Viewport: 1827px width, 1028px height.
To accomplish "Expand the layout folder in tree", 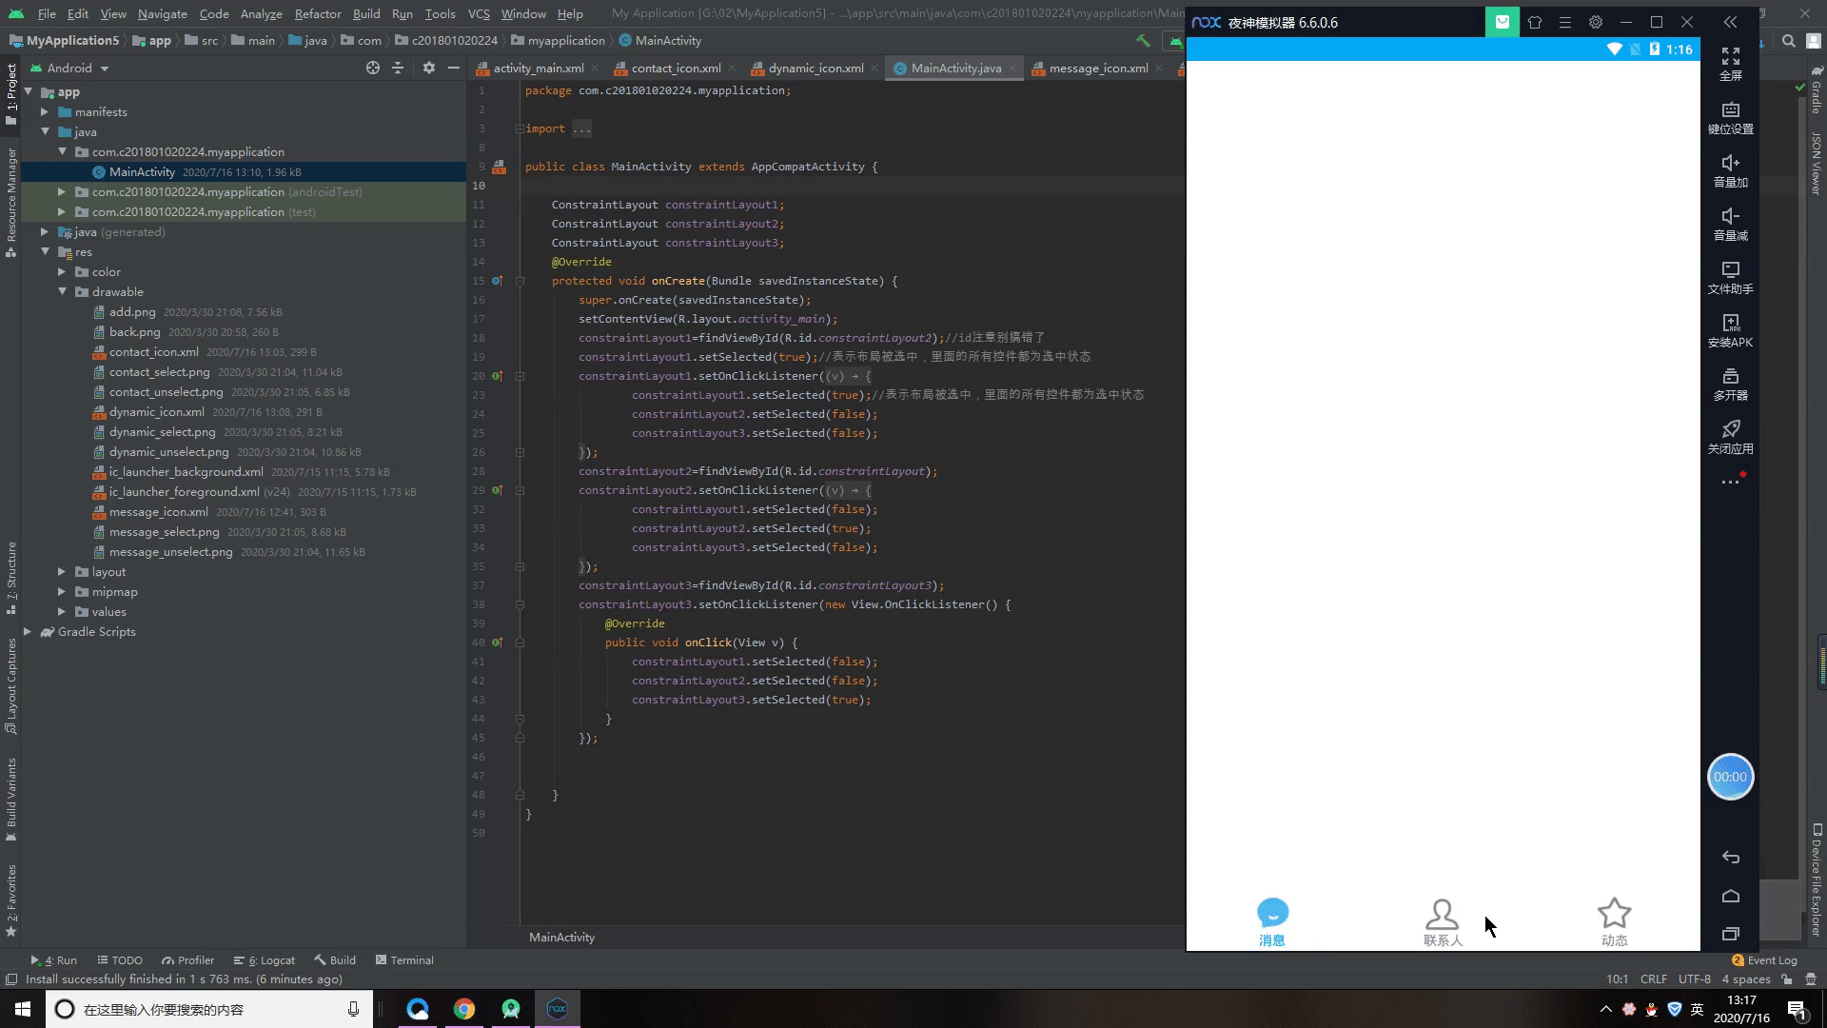I will (62, 572).
